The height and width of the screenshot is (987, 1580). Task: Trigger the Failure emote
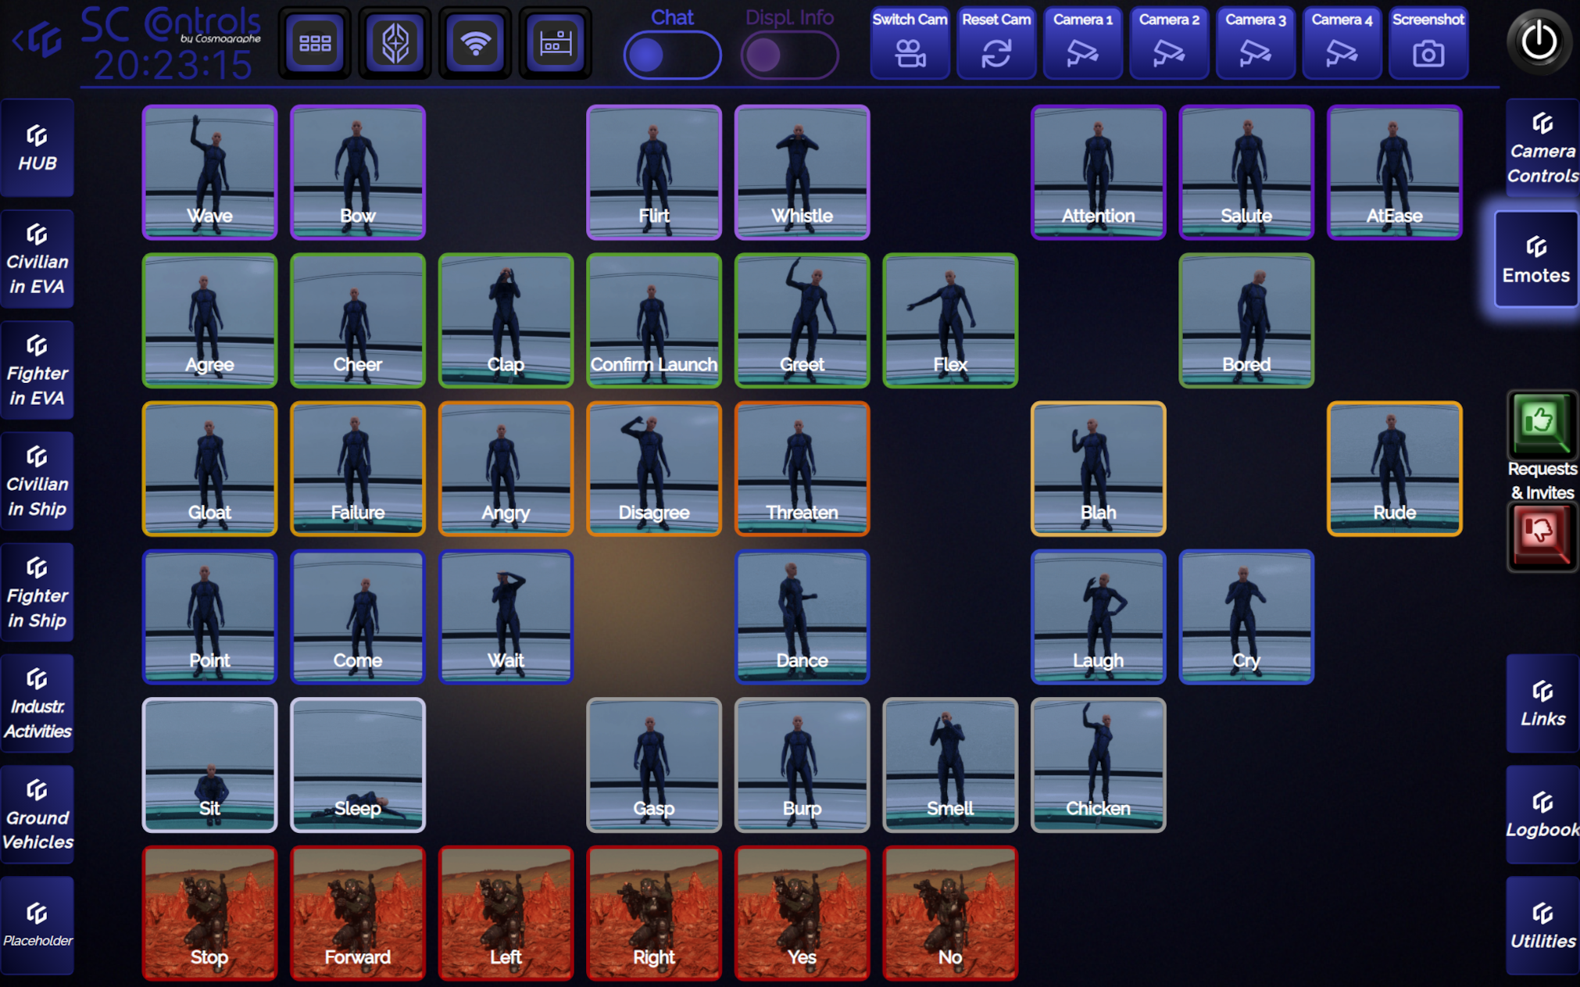[358, 469]
